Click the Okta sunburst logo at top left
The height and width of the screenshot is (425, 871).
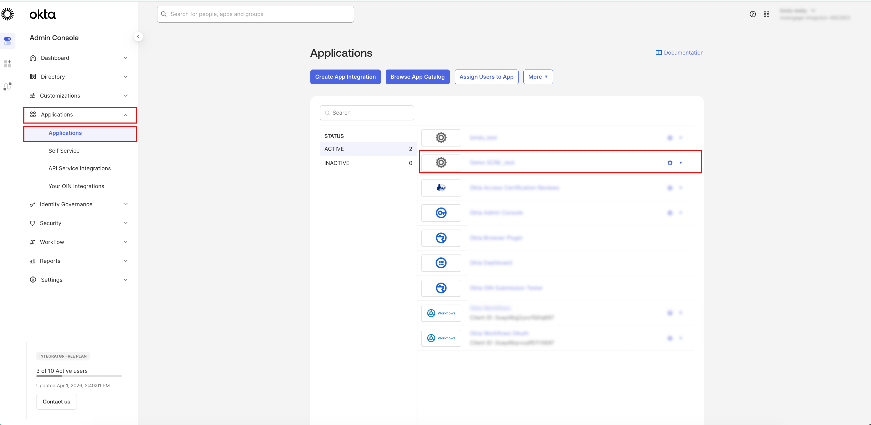coord(7,14)
